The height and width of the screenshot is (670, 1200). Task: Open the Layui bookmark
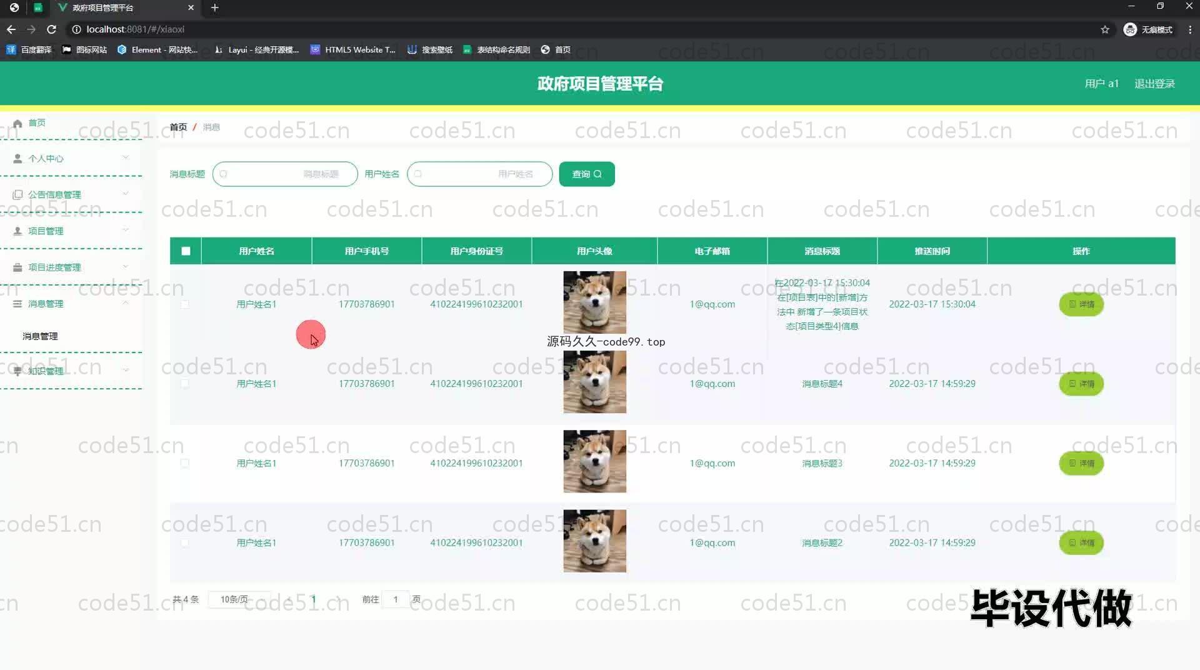257,49
